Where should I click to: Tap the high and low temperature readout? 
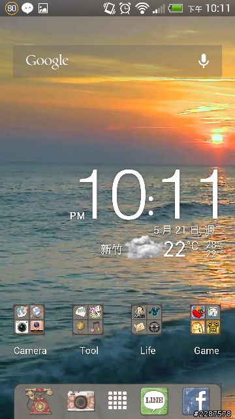tap(215, 249)
